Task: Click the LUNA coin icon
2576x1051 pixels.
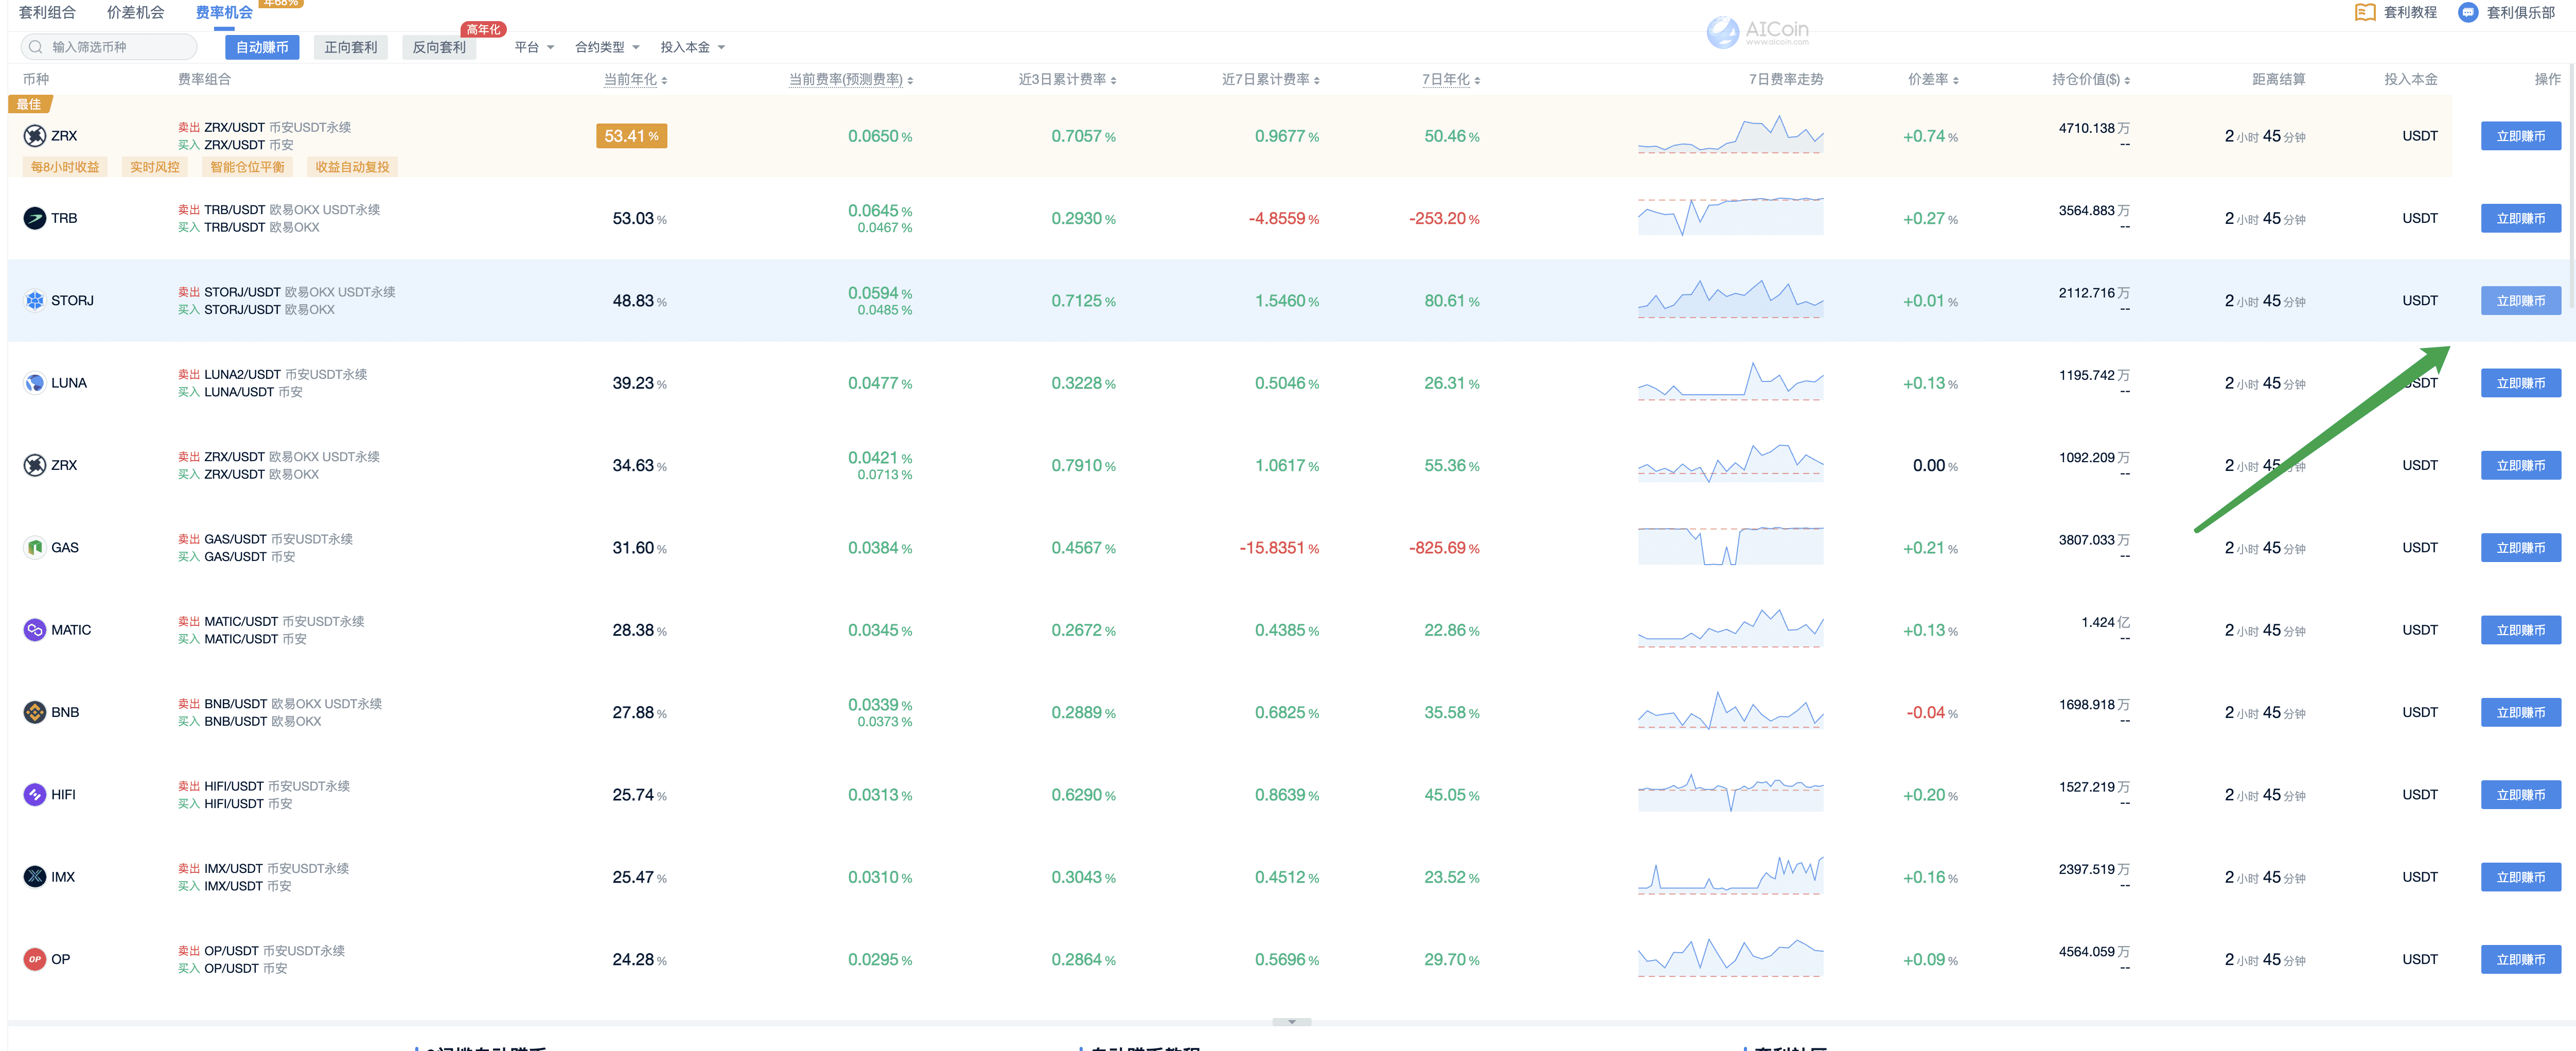Action: 35,383
